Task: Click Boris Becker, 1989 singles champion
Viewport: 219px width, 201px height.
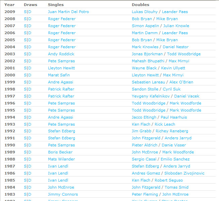Action: (x=60, y=152)
